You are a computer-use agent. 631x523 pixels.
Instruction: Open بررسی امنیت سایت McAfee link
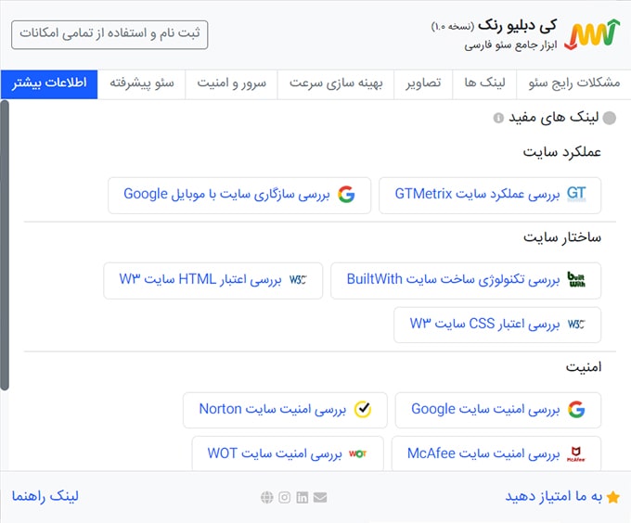pyautogui.click(x=496, y=453)
